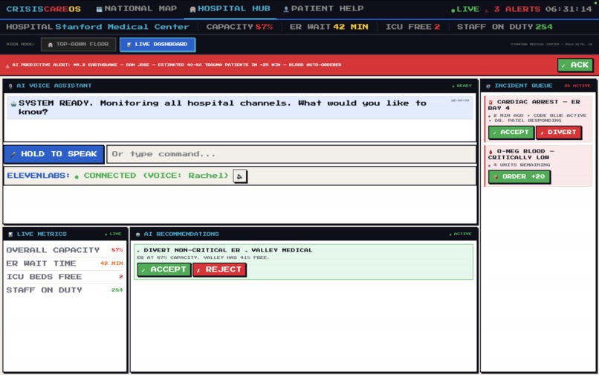Click the System Ready assistant message
Image resolution: width=599 pixels, height=375 pixels.
(240, 108)
